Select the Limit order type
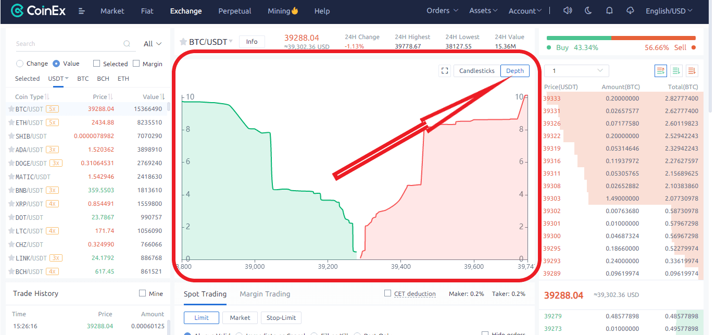Image resolution: width=716 pixels, height=335 pixels. tap(202, 317)
